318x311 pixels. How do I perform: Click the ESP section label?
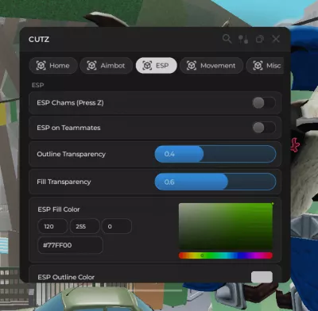tap(37, 85)
